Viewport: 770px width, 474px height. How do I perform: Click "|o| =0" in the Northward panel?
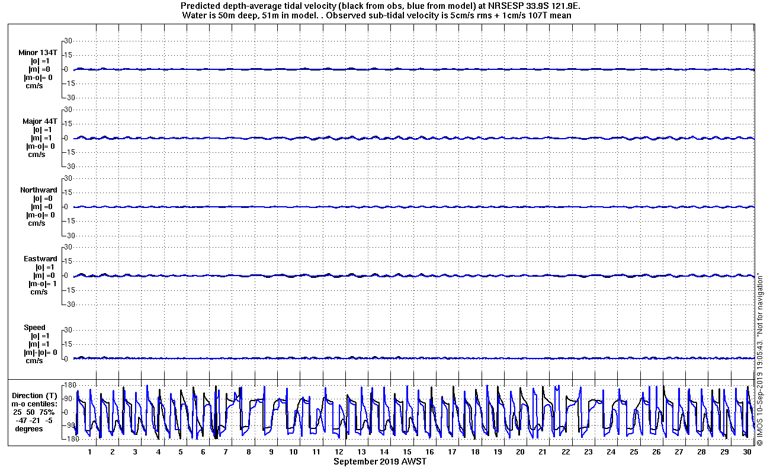click(x=42, y=198)
